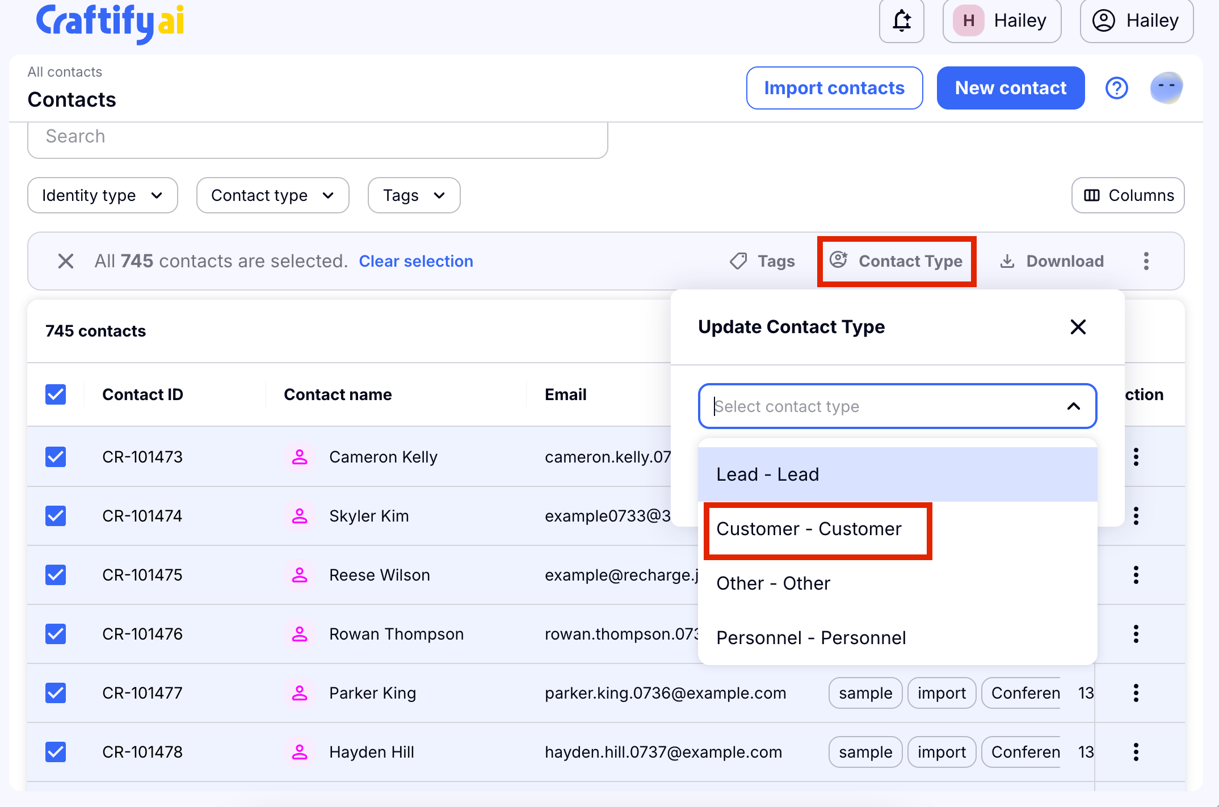
Task: Click Parker King's person icon
Action: [299, 693]
